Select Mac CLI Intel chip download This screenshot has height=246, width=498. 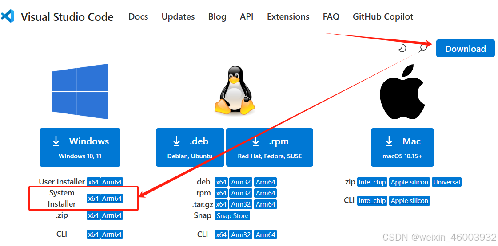(372, 201)
